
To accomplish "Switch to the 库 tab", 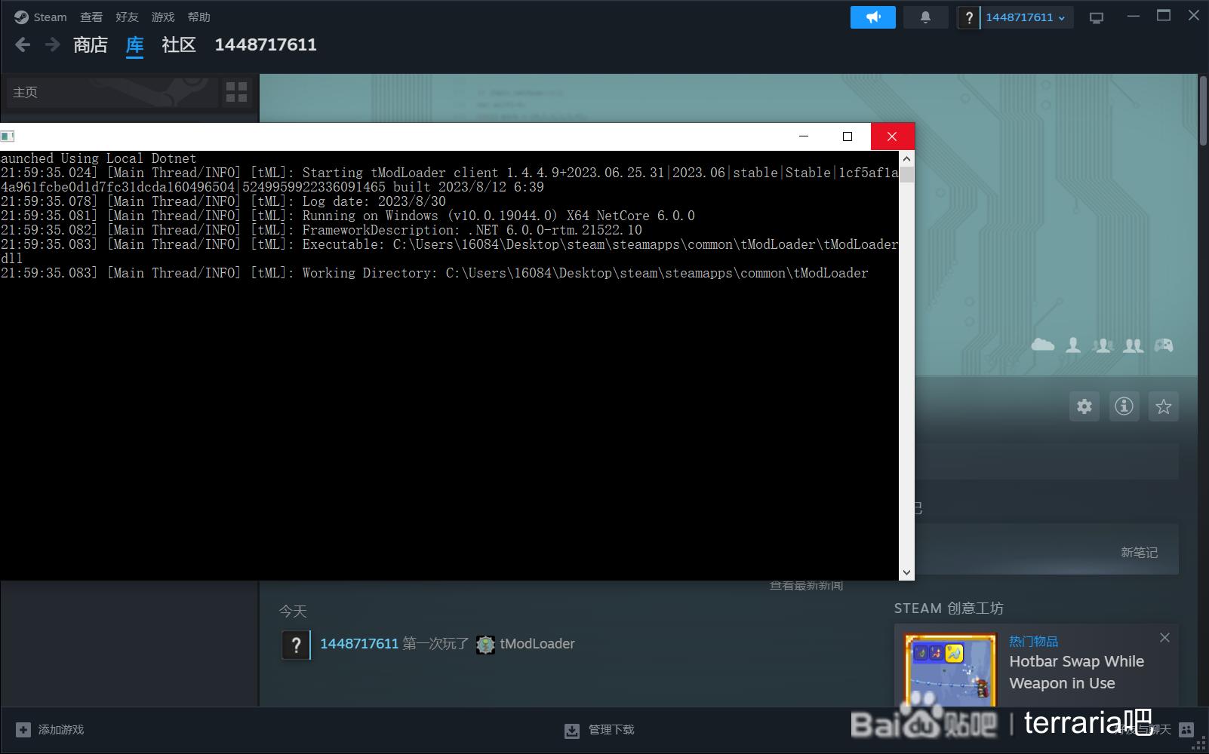I will [x=134, y=45].
